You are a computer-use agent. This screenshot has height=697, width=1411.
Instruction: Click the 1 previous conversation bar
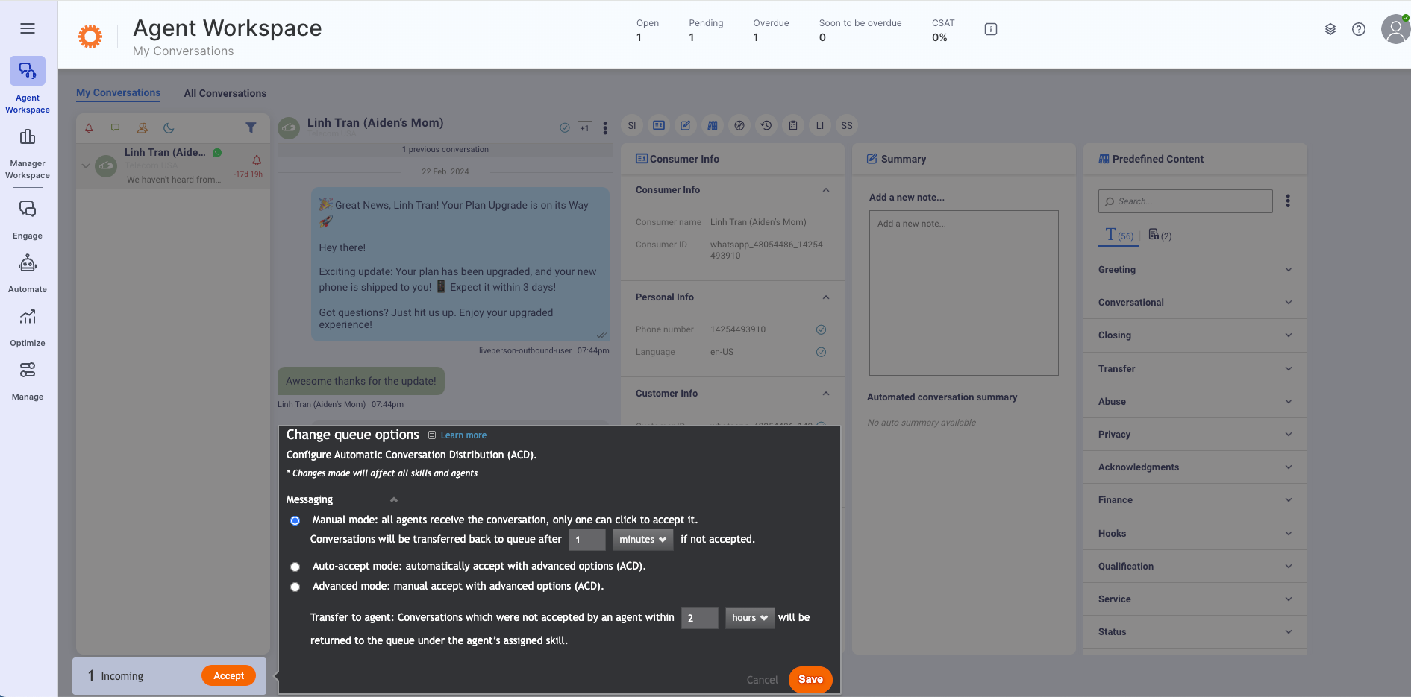click(x=445, y=149)
